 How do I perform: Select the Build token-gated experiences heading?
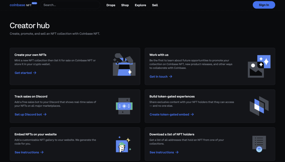point(172,96)
